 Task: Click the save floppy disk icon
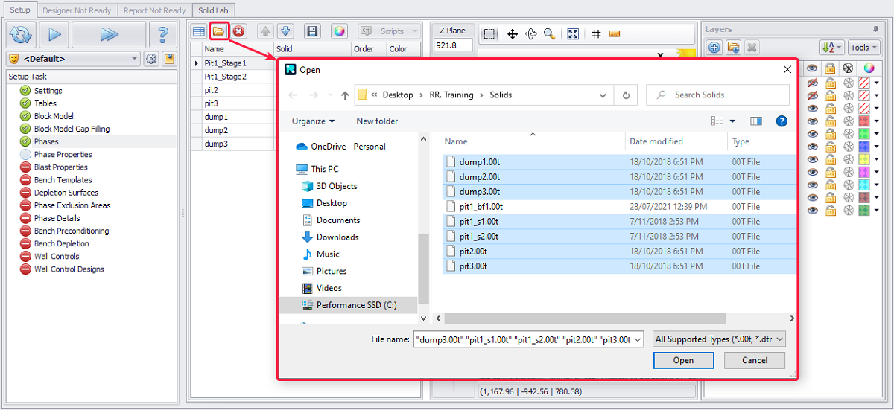(x=312, y=31)
